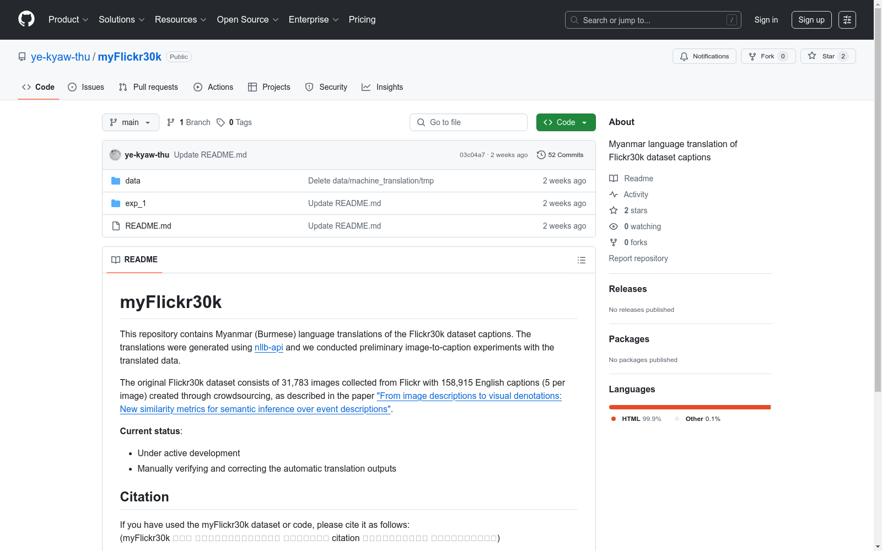Screen dimensions: 882x551
Task: Click the pulse icon beside Activity
Action: [614, 195]
